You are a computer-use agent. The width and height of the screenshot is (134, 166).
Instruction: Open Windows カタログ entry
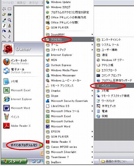point(69,7)
